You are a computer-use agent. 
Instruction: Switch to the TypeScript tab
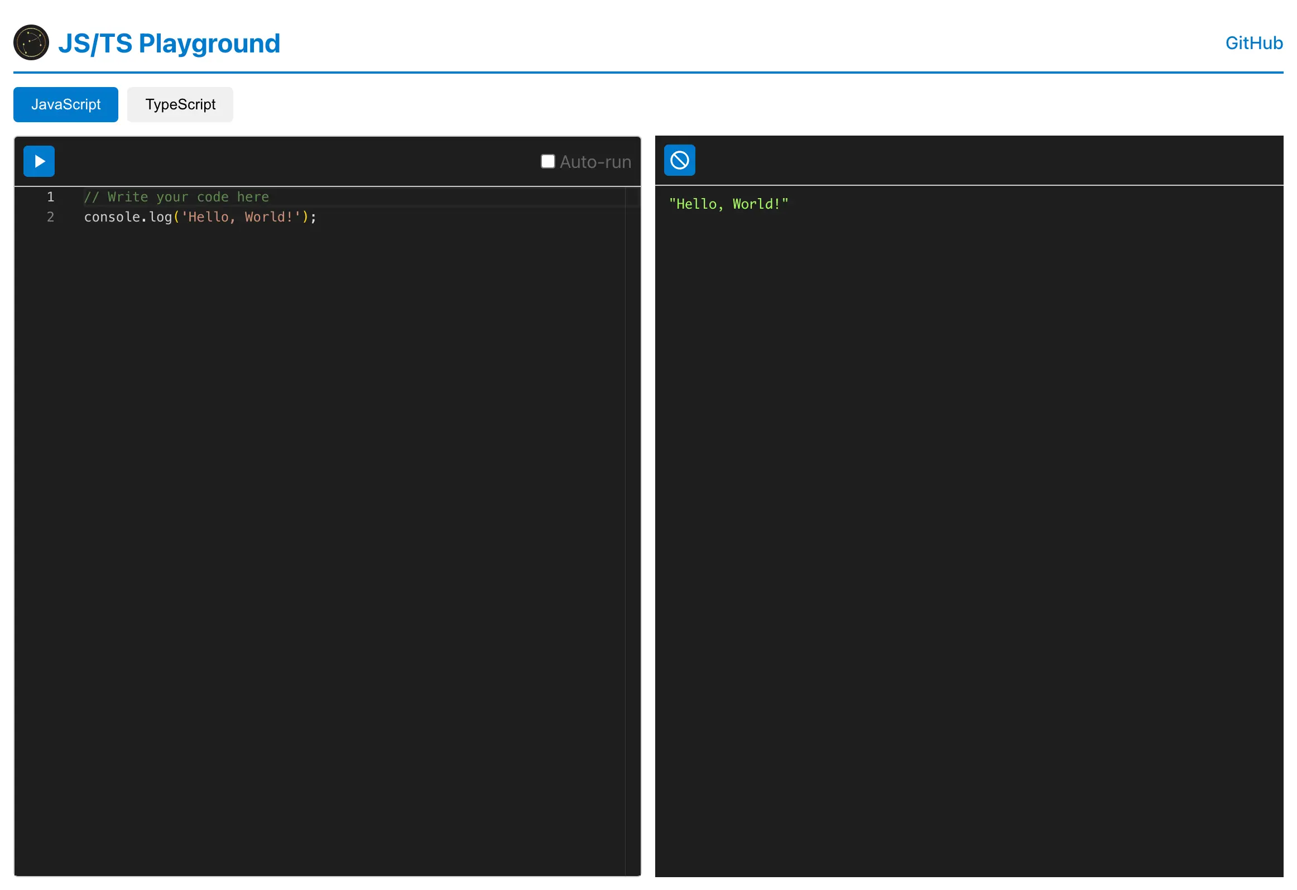click(180, 104)
